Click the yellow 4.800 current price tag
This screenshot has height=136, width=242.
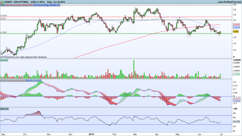coord(236,31)
